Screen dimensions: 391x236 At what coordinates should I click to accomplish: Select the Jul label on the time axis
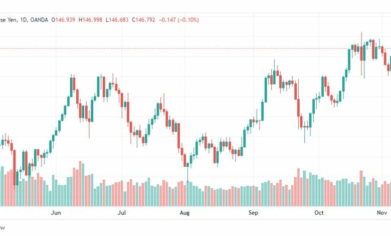122,213
